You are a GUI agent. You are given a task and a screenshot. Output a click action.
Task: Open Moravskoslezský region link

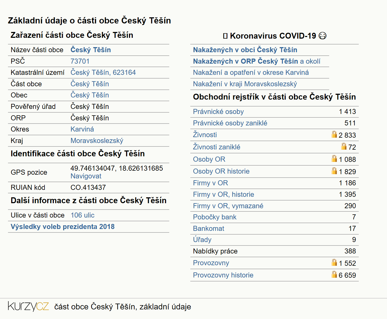[97, 141]
